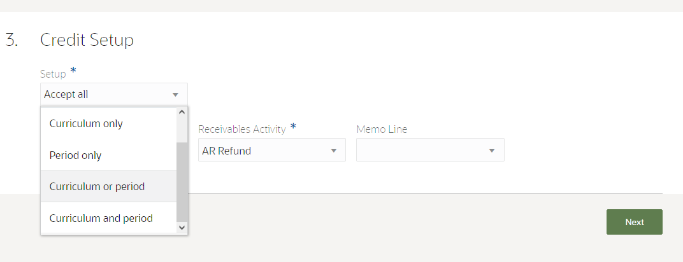
Task: Click the dropdown list scrollbar thumb
Action: (x=182, y=181)
